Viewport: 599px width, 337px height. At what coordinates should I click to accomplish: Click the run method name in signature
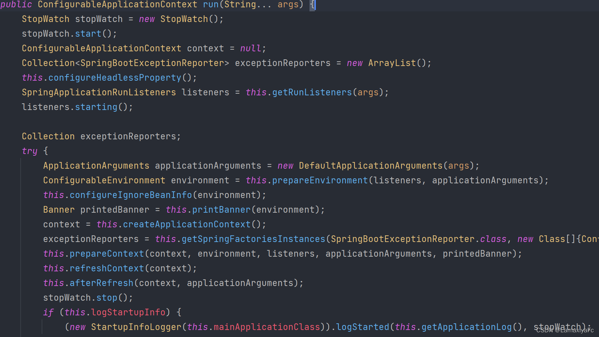(211, 4)
